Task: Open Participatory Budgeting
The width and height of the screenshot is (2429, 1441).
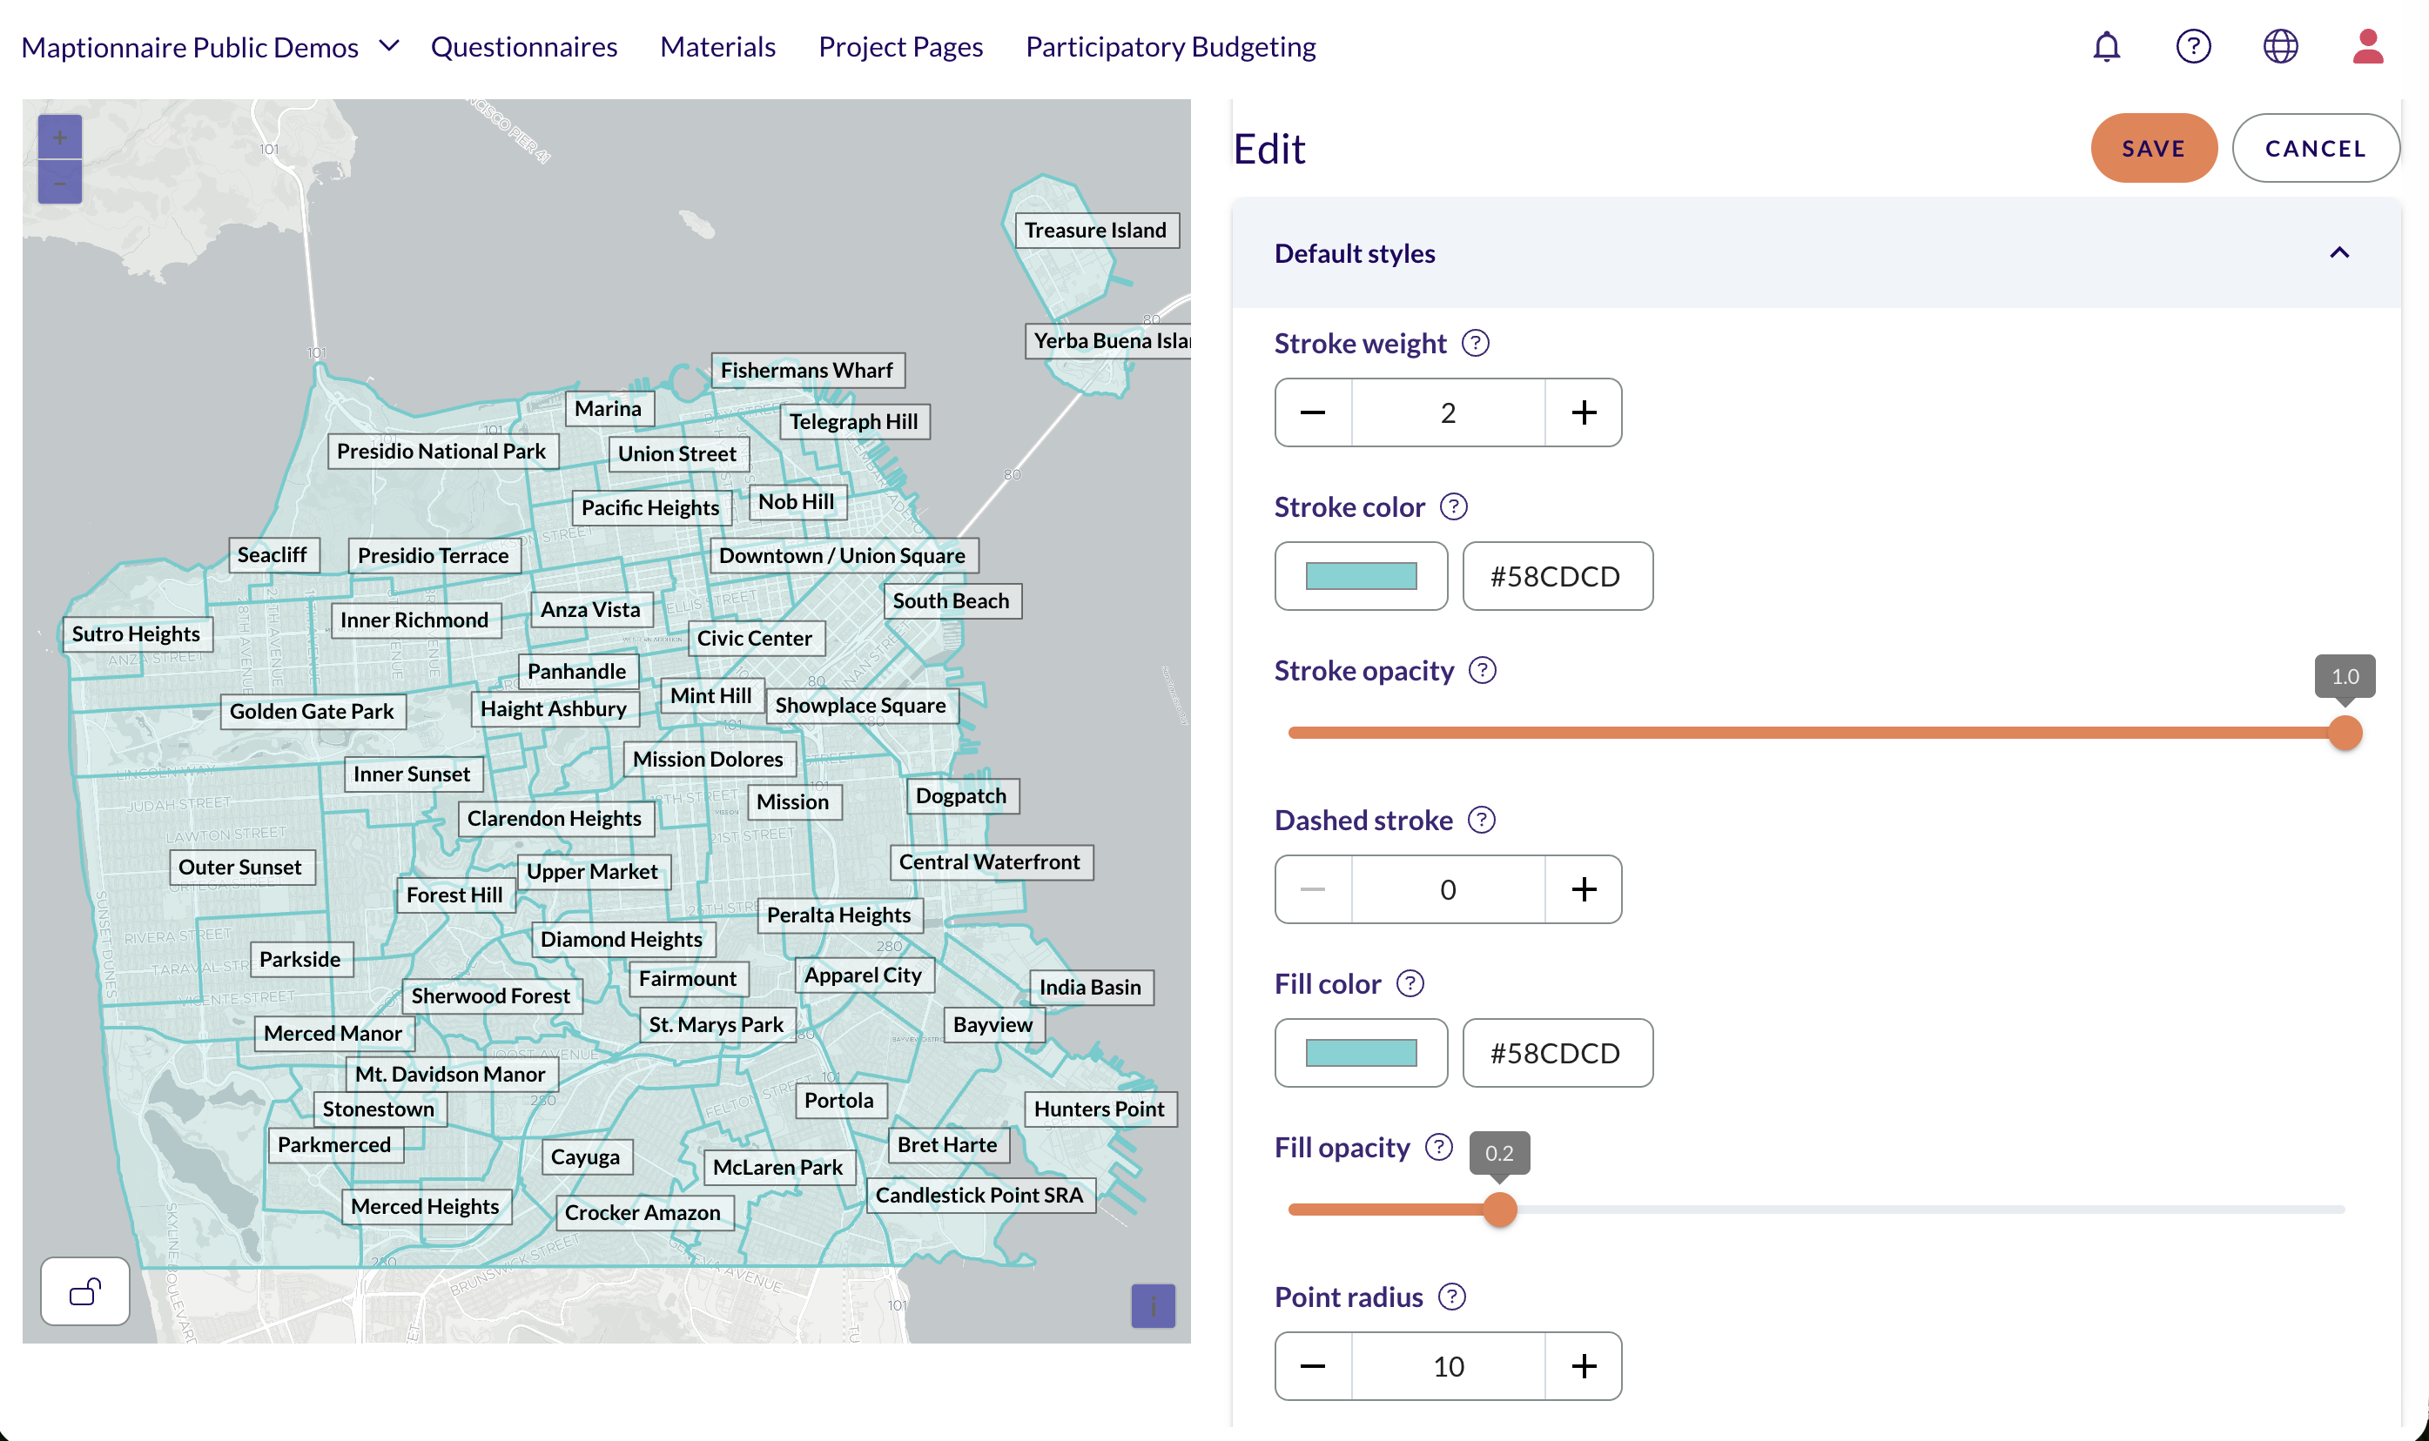Action: 1171,47
